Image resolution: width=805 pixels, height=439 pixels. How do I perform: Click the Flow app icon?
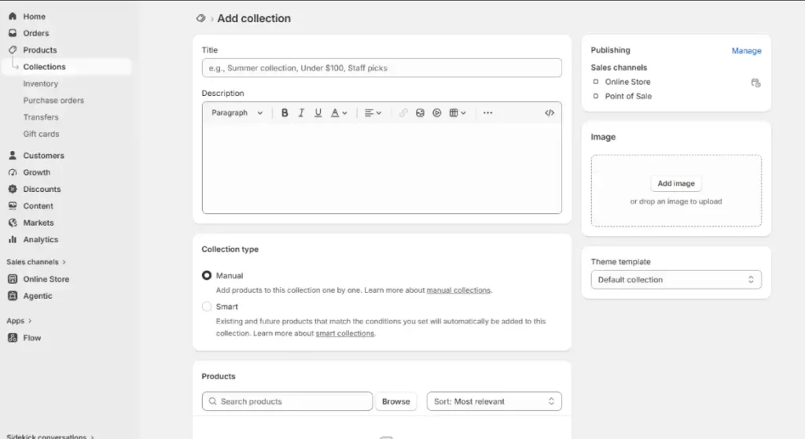pos(13,338)
